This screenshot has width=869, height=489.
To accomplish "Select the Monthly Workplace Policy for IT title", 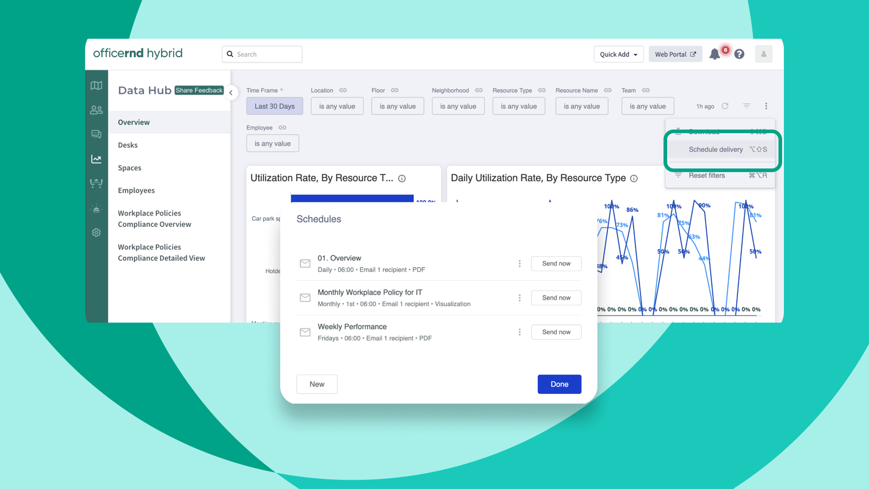I will (370, 292).
